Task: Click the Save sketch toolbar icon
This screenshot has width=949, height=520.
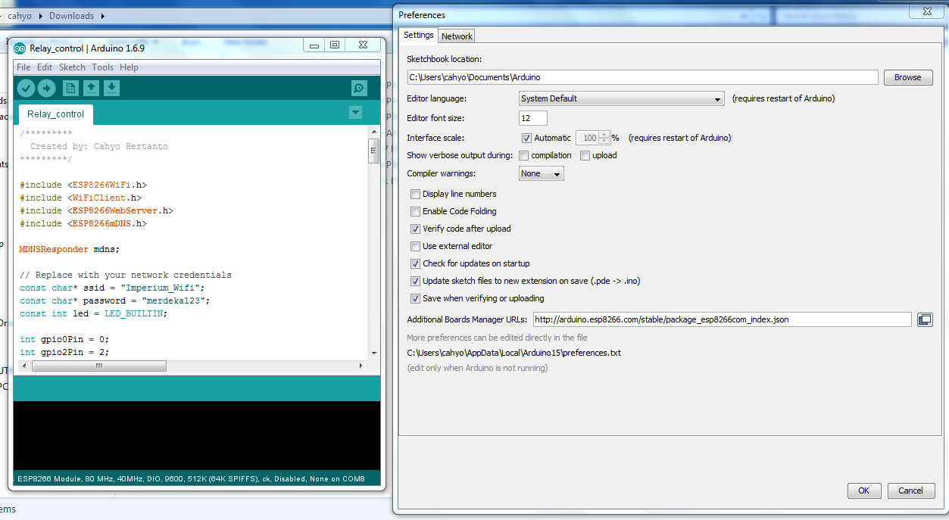Action: coord(111,89)
